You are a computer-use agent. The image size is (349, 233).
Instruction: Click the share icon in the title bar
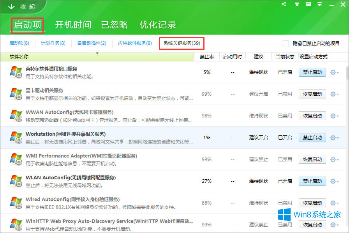284,4
